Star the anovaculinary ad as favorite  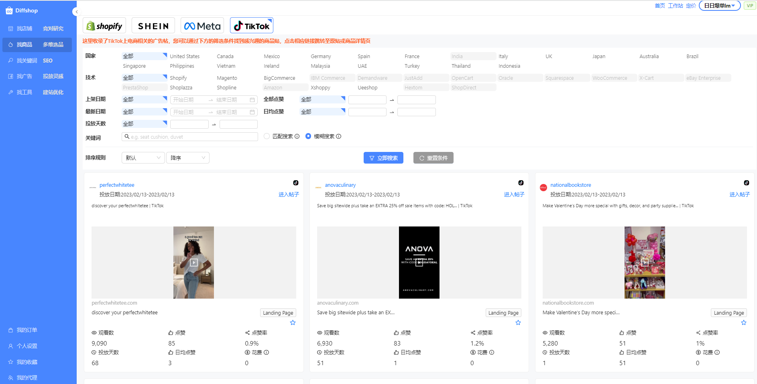tap(518, 323)
